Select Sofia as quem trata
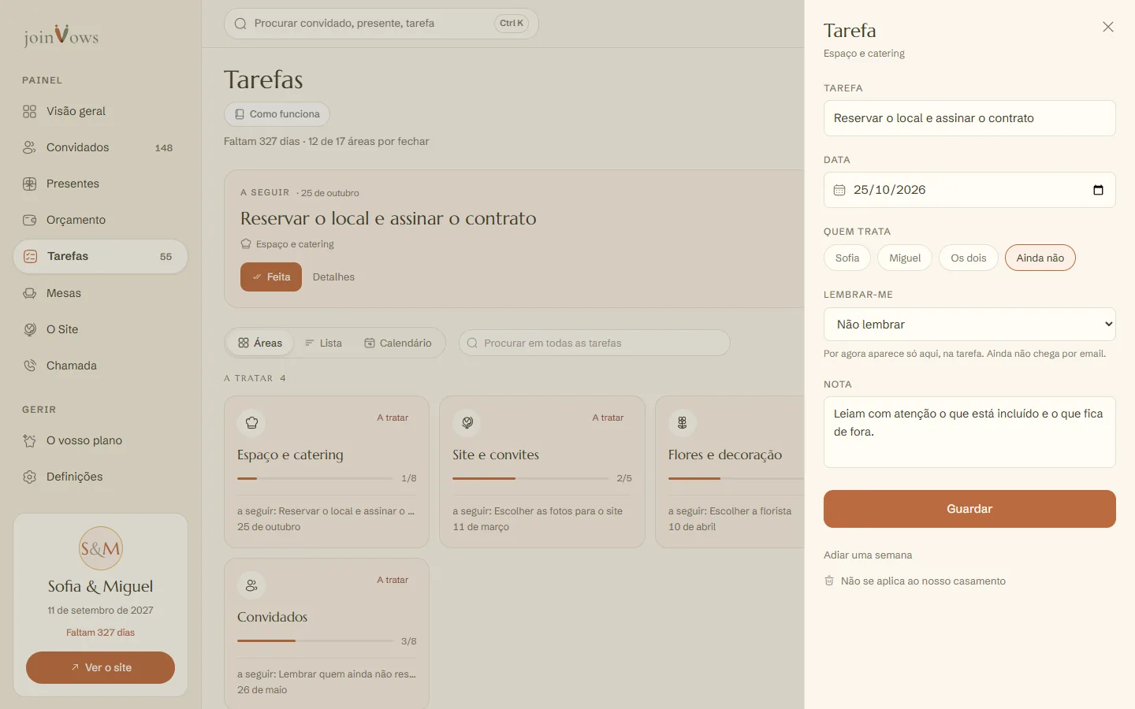The height and width of the screenshot is (709, 1135). point(847,258)
